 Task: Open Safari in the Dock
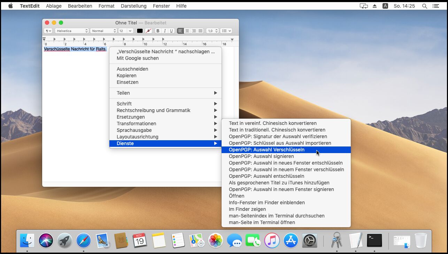coord(84,240)
